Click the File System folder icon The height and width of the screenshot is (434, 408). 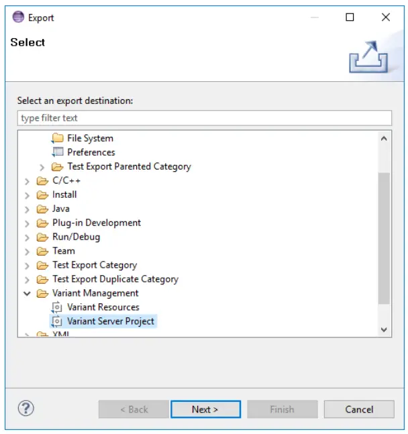click(x=57, y=138)
